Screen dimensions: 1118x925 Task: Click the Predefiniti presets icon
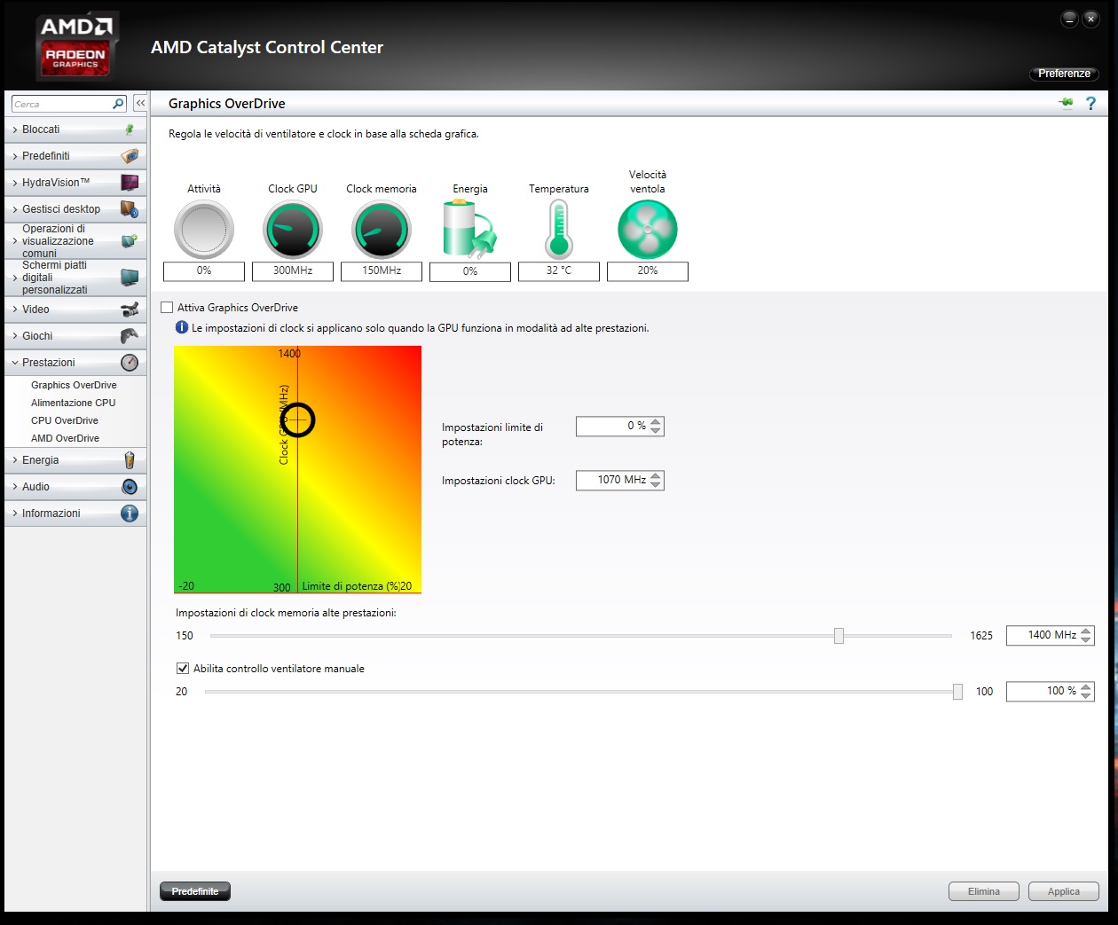coord(130,156)
